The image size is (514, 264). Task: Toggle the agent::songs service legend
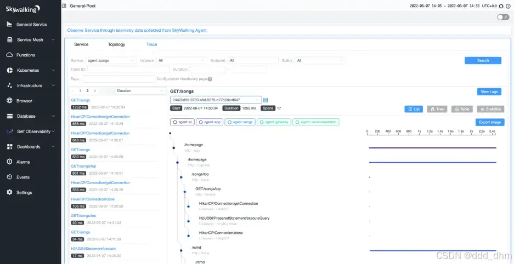[240, 122]
